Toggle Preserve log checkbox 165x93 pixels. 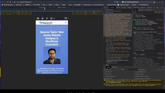(x=104, y=74)
